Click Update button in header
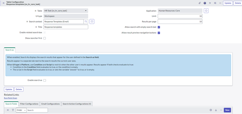 [x=228, y=3]
